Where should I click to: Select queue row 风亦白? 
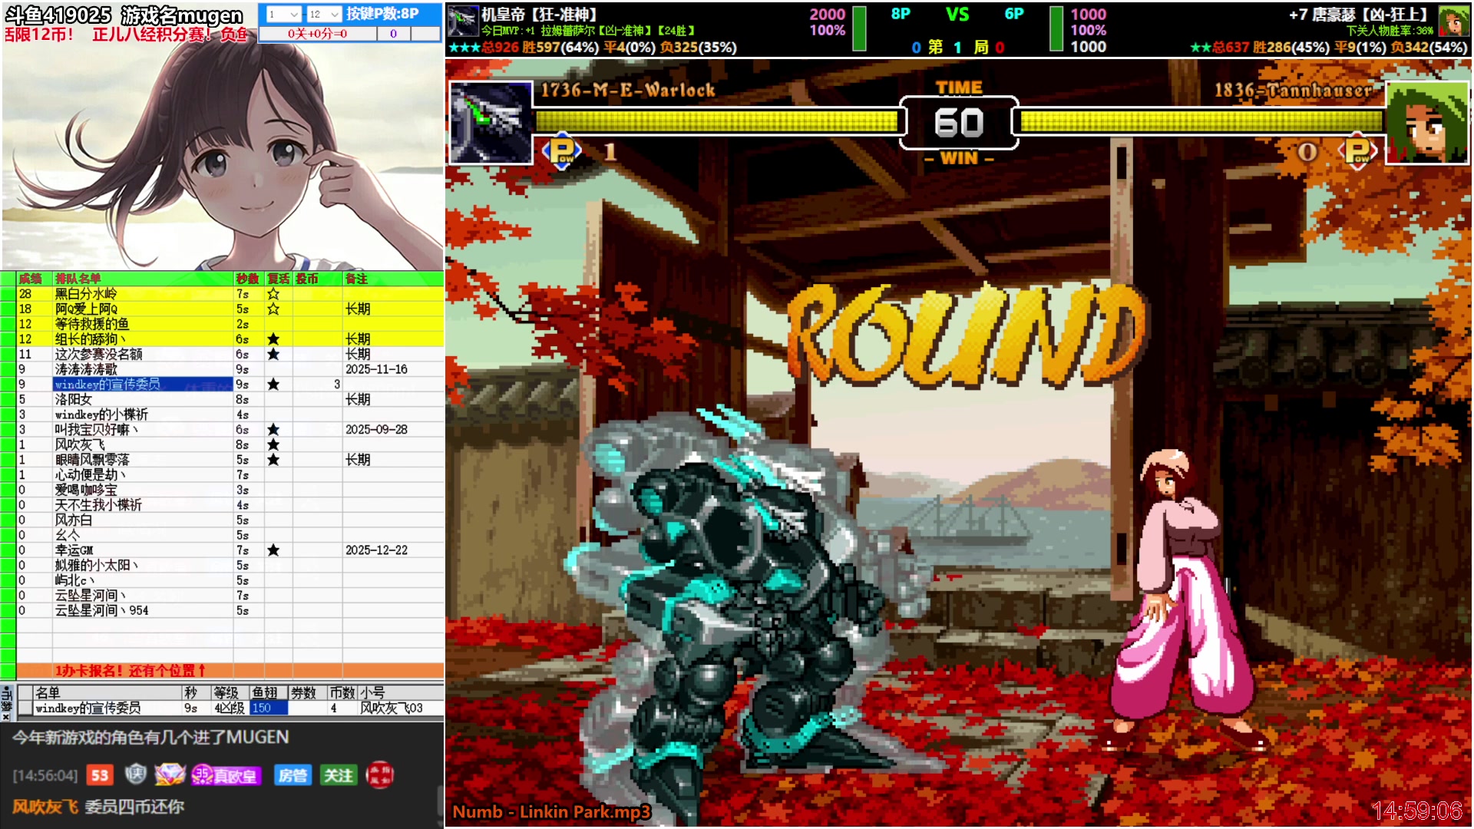tap(230, 520)
